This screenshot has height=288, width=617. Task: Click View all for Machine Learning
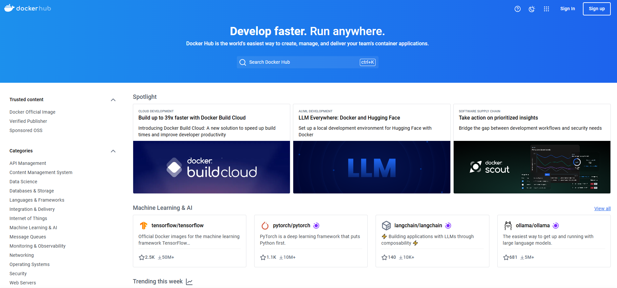602,209
